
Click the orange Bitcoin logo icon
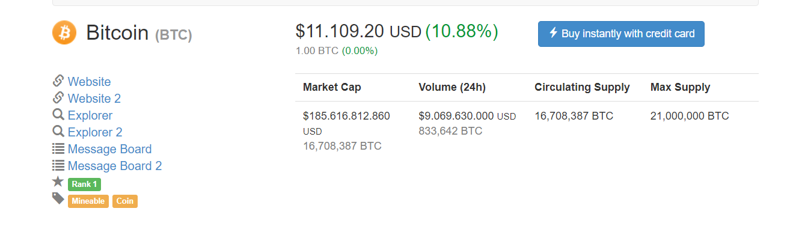pyautogui.click(x=64, y=32)
